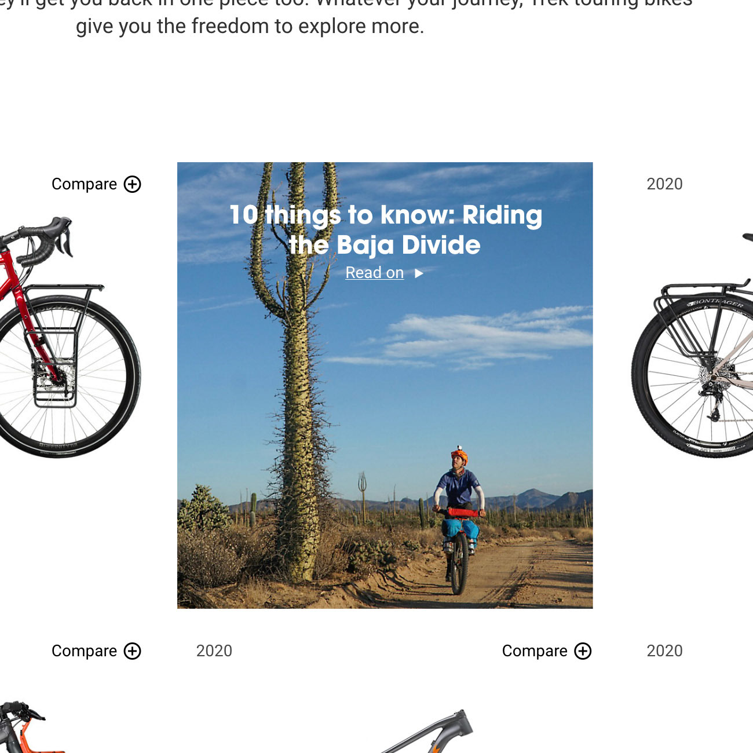Click the plus icon above the red bike

133,184
